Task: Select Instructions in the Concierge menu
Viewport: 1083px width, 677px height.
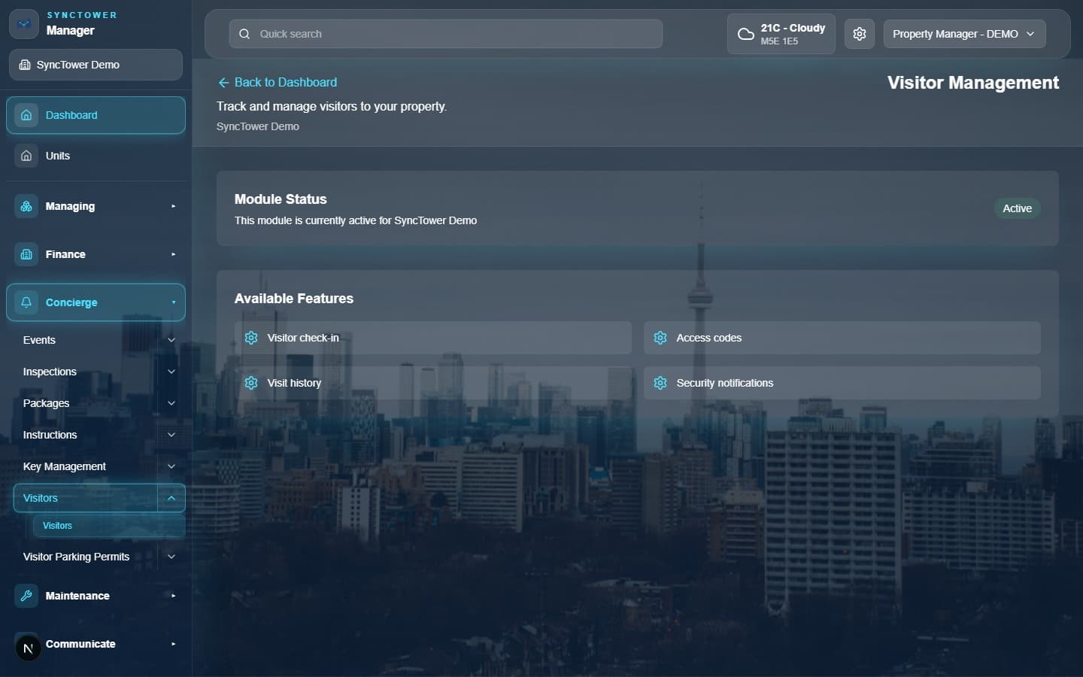Action: coord(85,435)
